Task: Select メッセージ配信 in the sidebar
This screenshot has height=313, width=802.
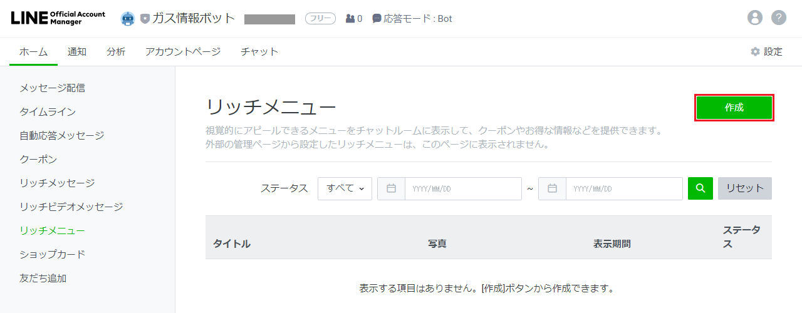Action: point(53,88)
